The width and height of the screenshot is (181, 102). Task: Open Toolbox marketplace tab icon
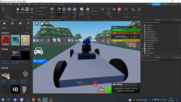(4, 23)
